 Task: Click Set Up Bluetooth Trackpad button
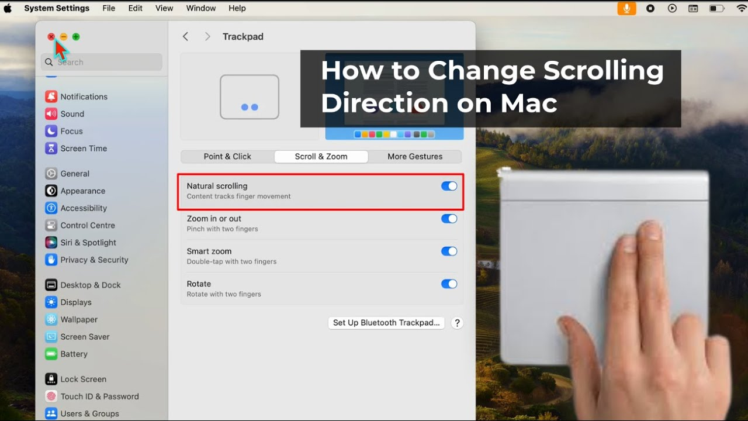pos(386,323)
